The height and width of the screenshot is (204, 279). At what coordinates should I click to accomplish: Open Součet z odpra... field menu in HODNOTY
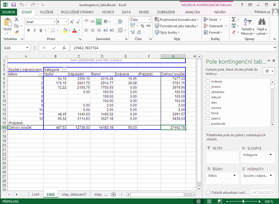(271, 175)
